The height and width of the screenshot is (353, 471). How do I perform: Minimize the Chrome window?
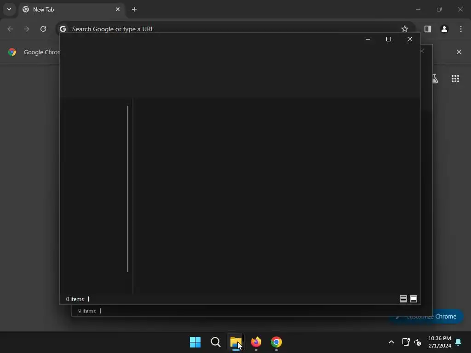tap(418, 9)
